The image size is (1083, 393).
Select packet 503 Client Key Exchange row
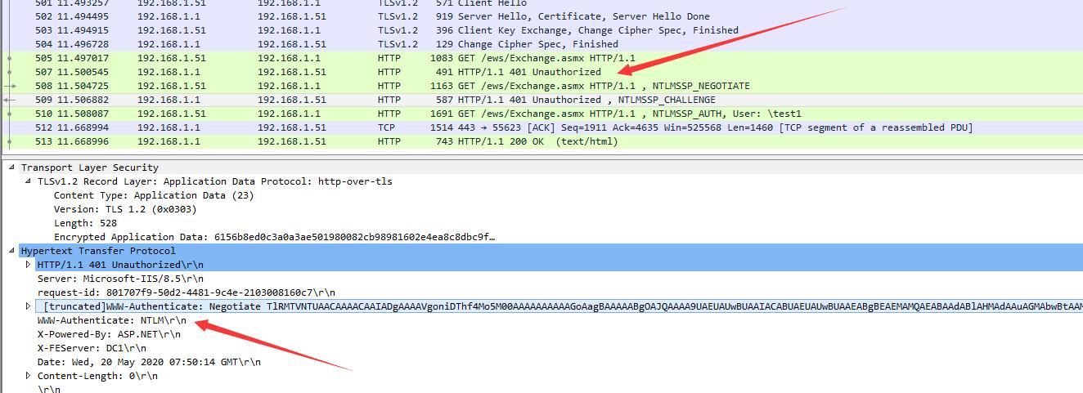[x=541, y=30]
